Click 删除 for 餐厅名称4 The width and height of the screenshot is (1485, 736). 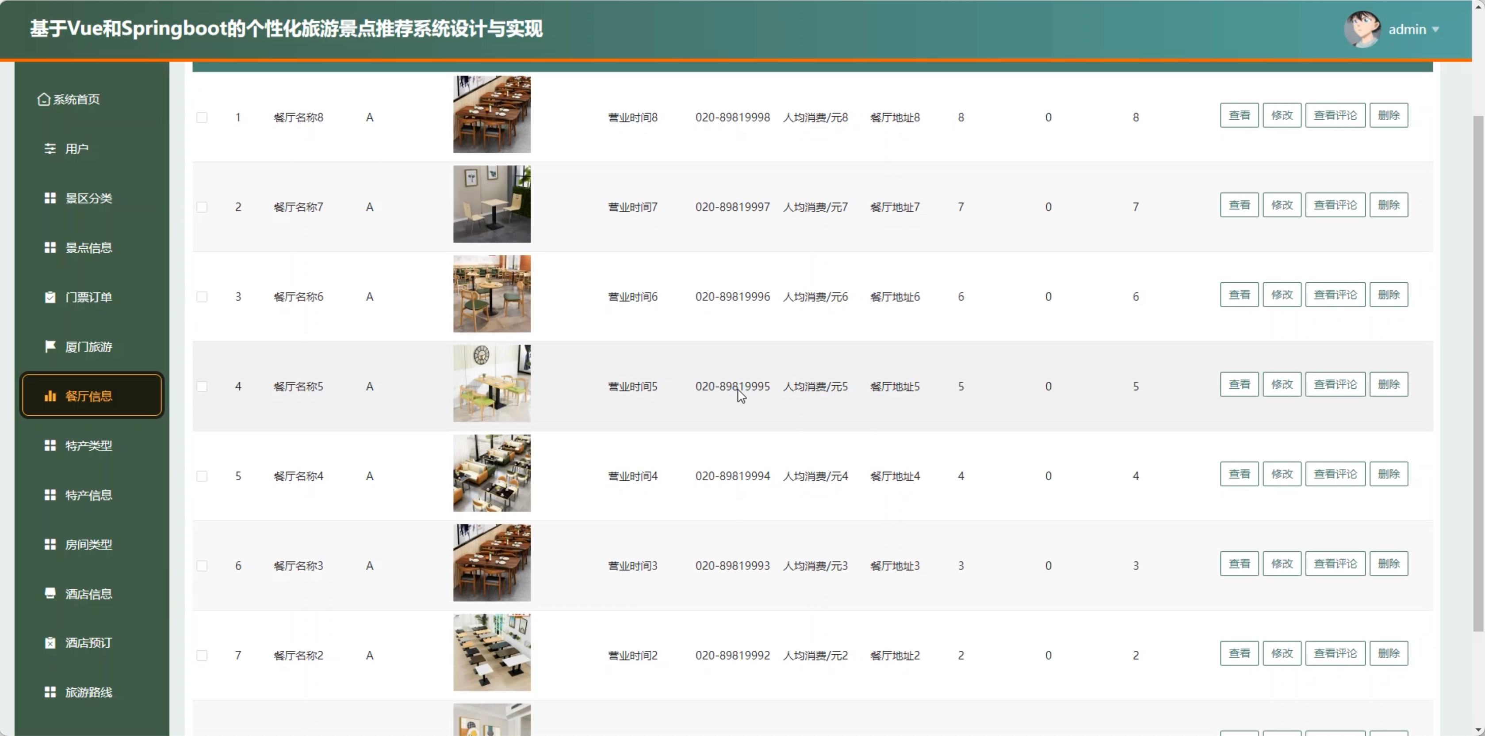click(x=1389, y=474)
